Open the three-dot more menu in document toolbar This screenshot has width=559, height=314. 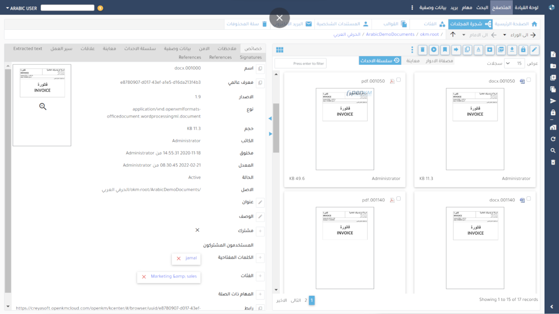click(x=412, y=50)
